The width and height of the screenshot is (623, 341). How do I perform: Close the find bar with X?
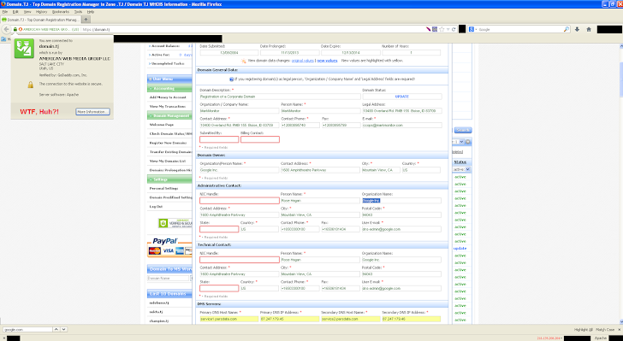(x=620, y=330)
